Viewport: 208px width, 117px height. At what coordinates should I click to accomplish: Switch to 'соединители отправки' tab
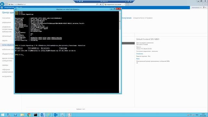(143, 18)
